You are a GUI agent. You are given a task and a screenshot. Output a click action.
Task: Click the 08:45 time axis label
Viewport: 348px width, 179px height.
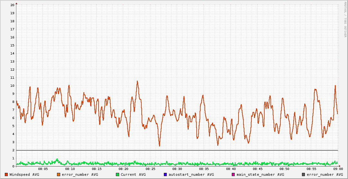click(x=258, y=169)
